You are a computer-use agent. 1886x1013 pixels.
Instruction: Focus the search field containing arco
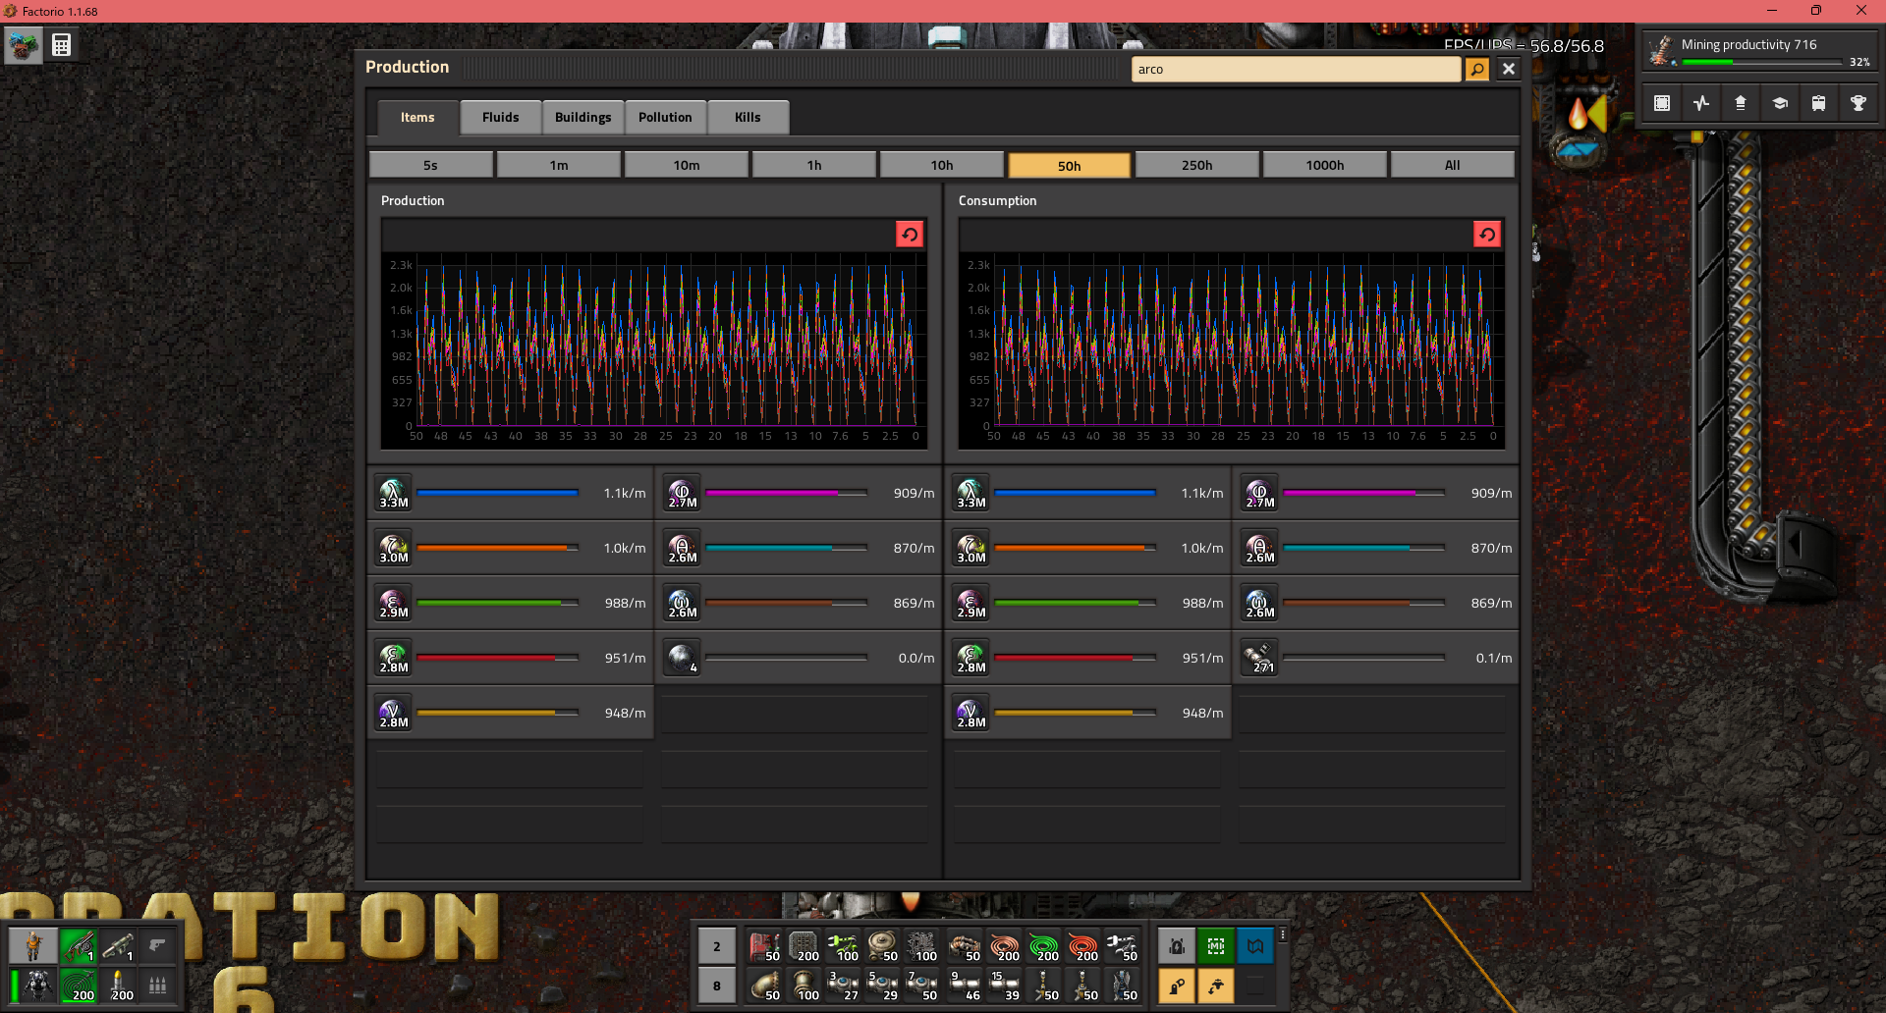(1296, 69)
